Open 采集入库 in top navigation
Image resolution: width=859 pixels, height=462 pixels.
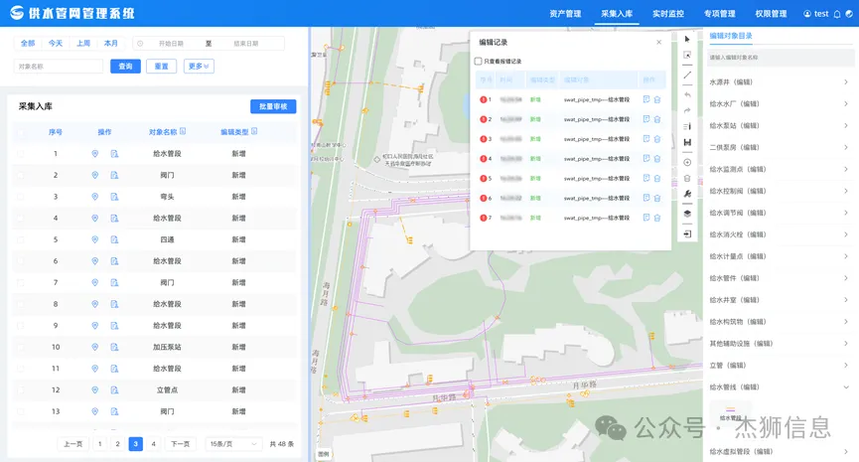(617, 14)
